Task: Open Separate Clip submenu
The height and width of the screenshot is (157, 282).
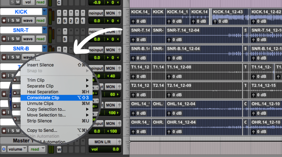Action: pos(56,86)
